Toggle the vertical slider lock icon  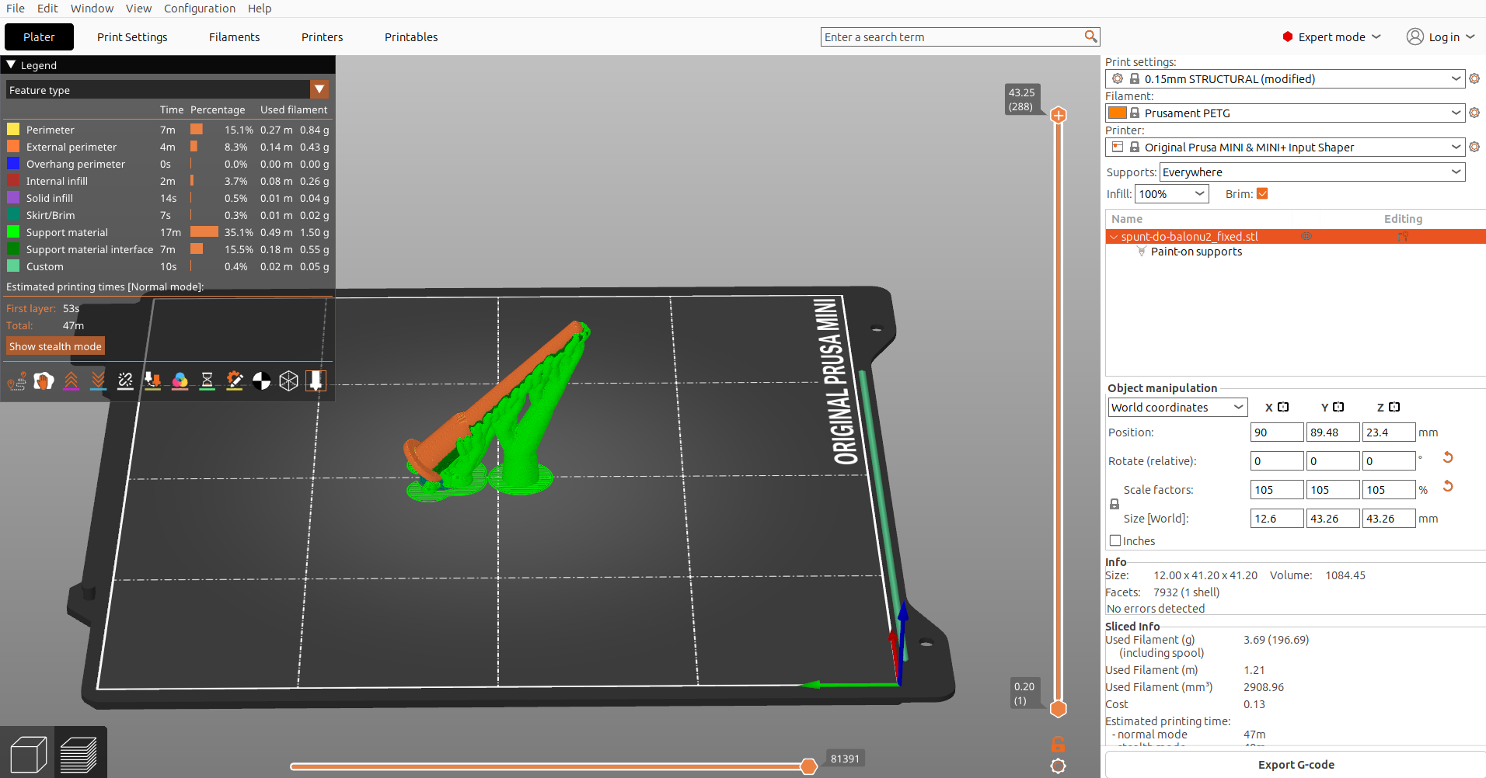[1058, 744]
